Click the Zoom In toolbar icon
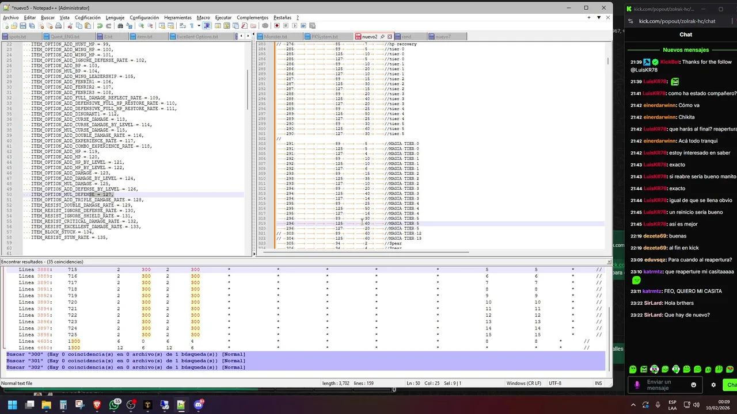 pyautogui.click(x=141, y=25)
